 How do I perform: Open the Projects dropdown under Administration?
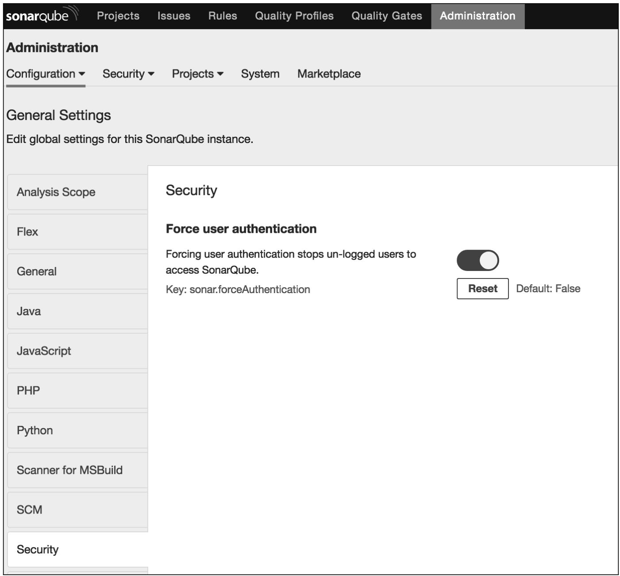(x=197, y=74)
